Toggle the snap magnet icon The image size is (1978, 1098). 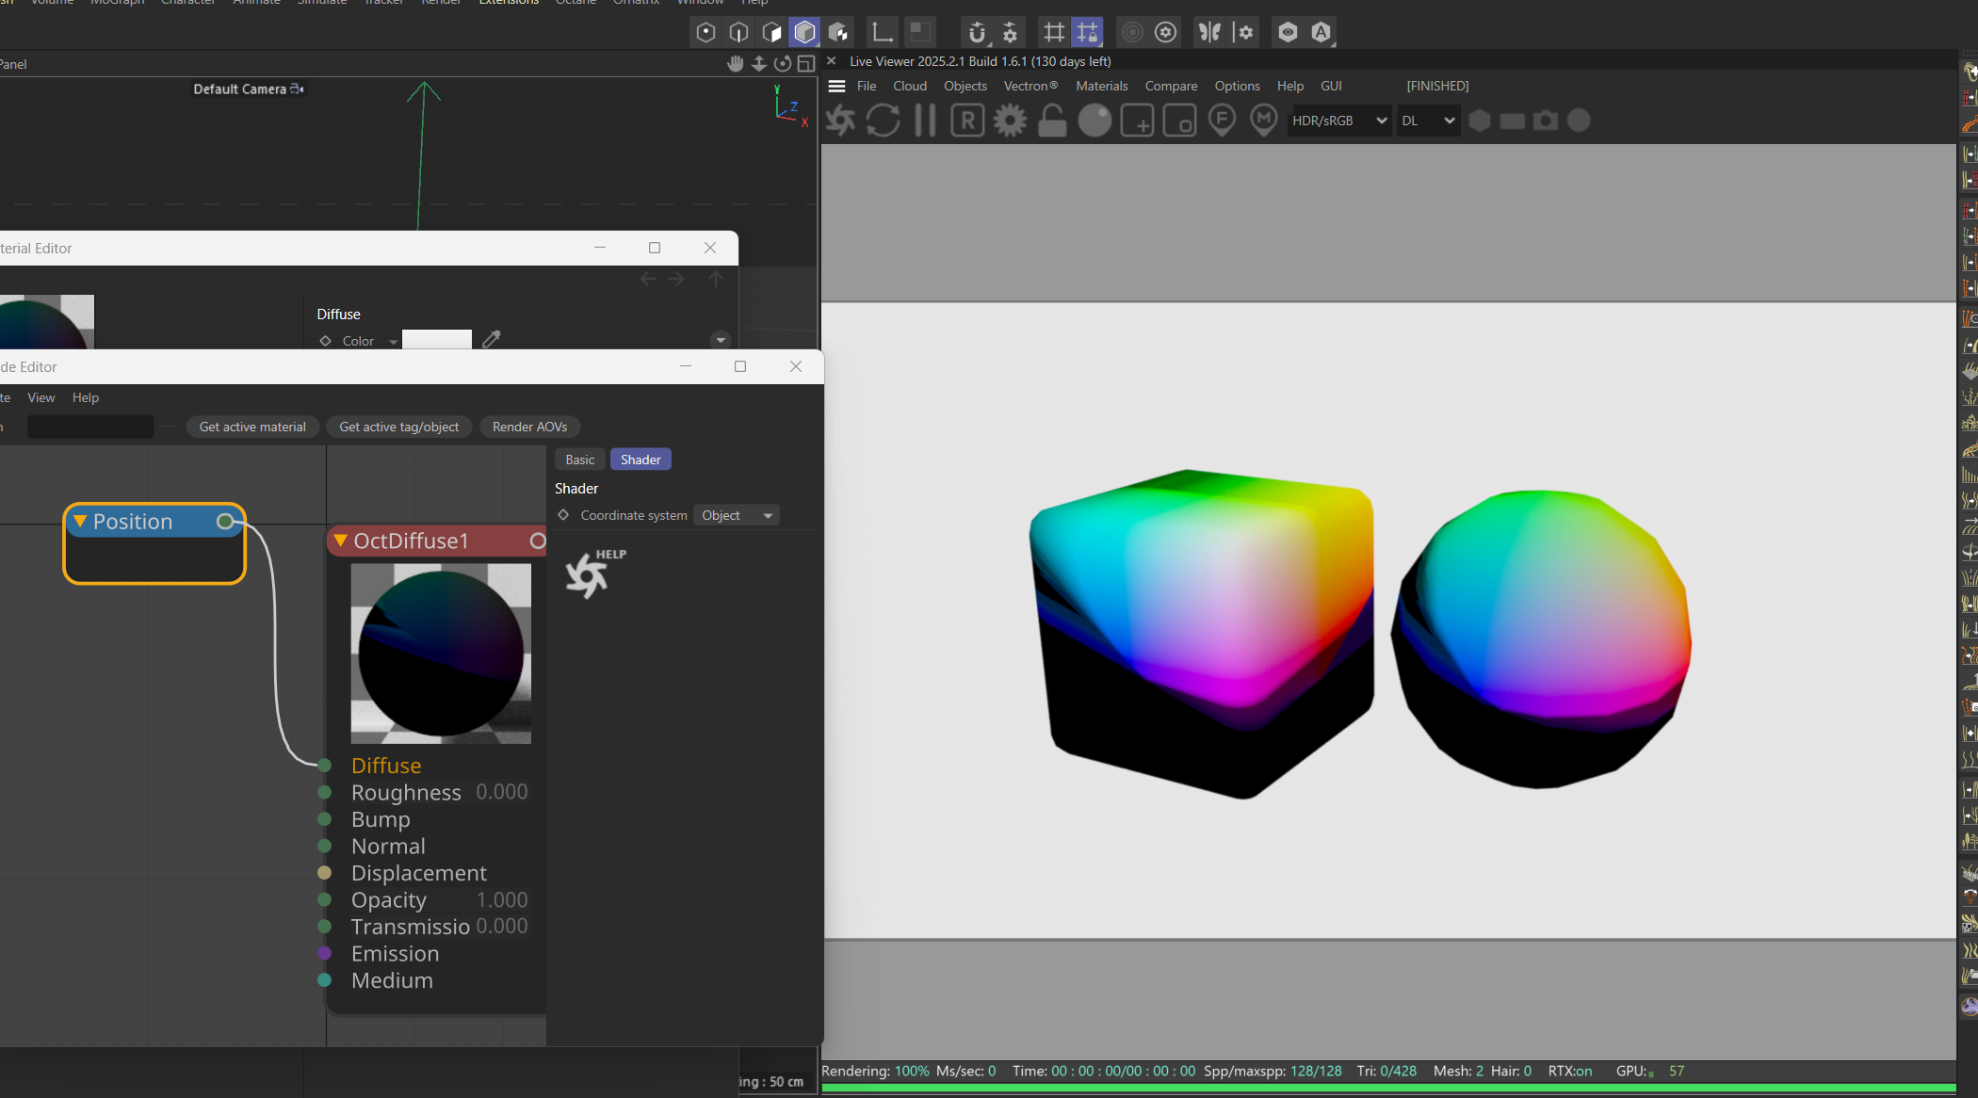[x=977, y=33]
